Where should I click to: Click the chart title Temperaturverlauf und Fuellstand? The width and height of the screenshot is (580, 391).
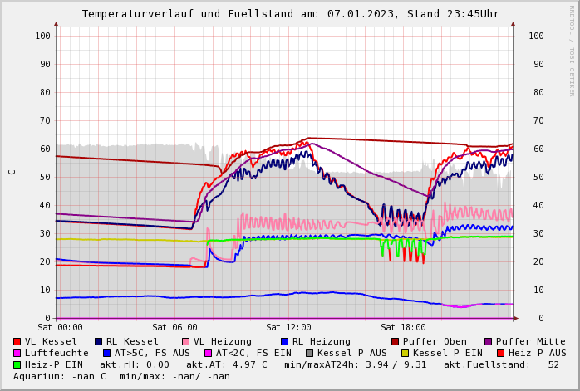click(x=290, y=14)
